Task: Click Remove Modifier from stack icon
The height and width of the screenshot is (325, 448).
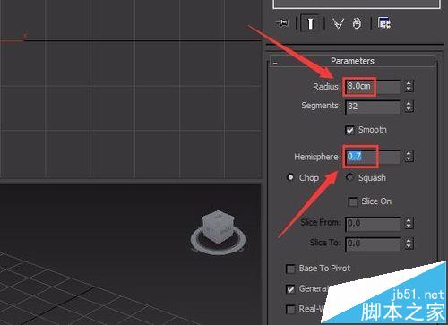Action: (357, 23)
